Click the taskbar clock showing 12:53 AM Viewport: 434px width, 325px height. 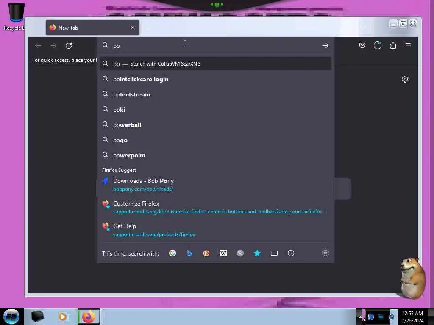[412, 317]
